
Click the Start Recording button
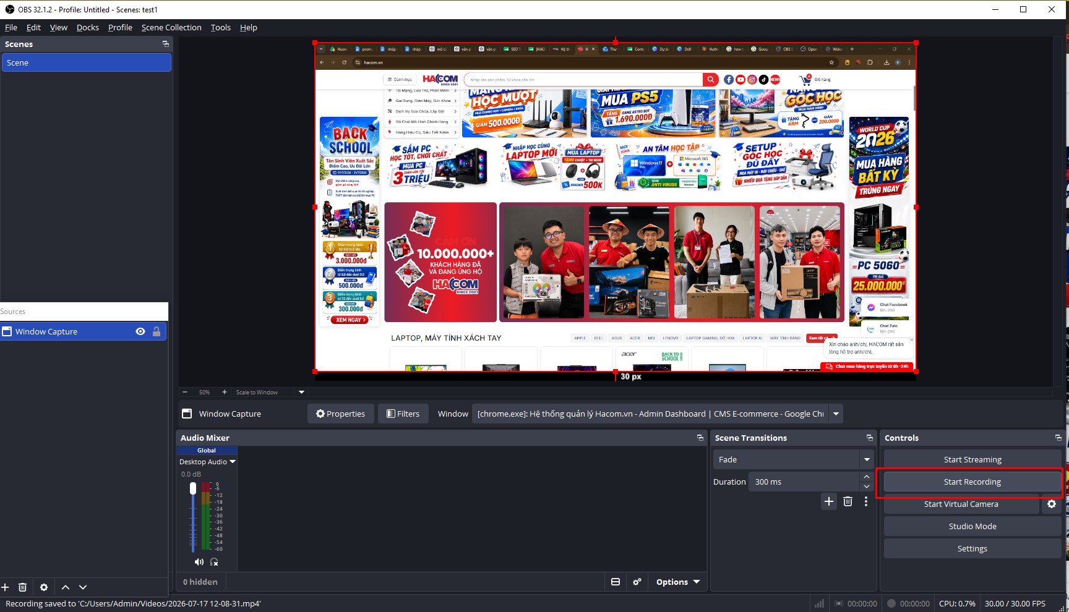pyautogui.click(x=972, y=482)
